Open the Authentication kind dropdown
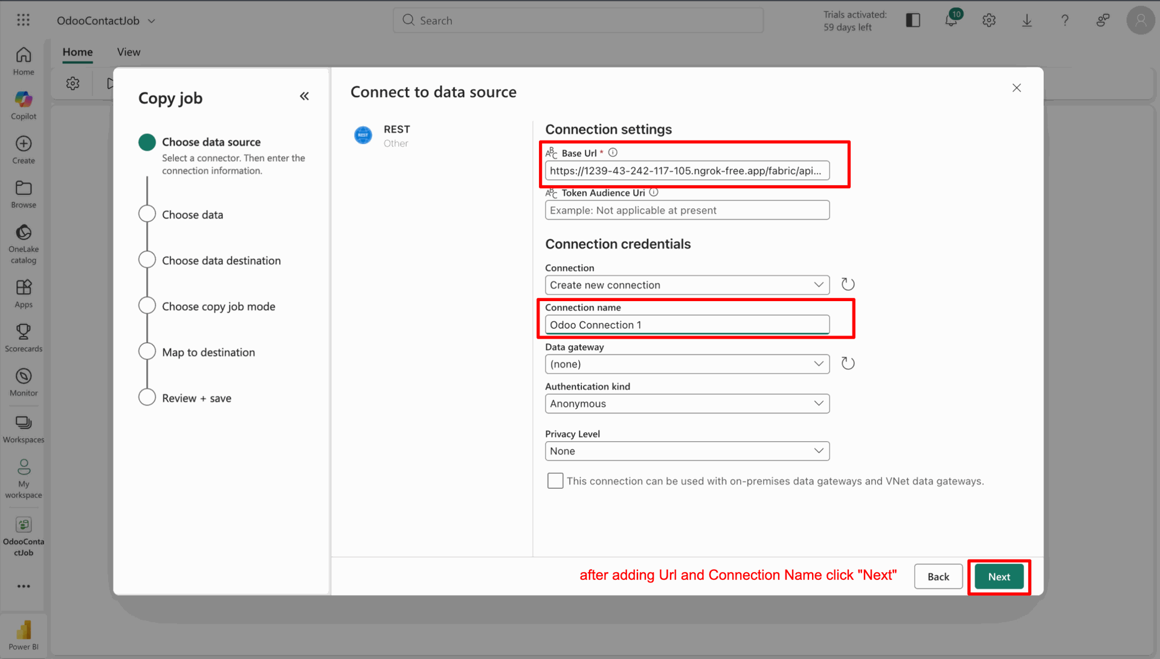This screenshot has width=1160, height=659. [687, 404]
